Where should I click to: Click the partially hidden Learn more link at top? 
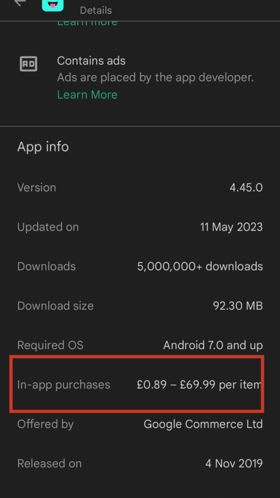pos(87,23)
